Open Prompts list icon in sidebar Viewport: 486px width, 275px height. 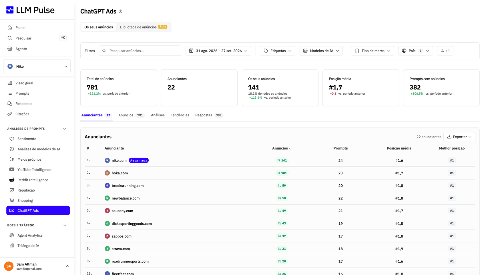coord(10,93)
